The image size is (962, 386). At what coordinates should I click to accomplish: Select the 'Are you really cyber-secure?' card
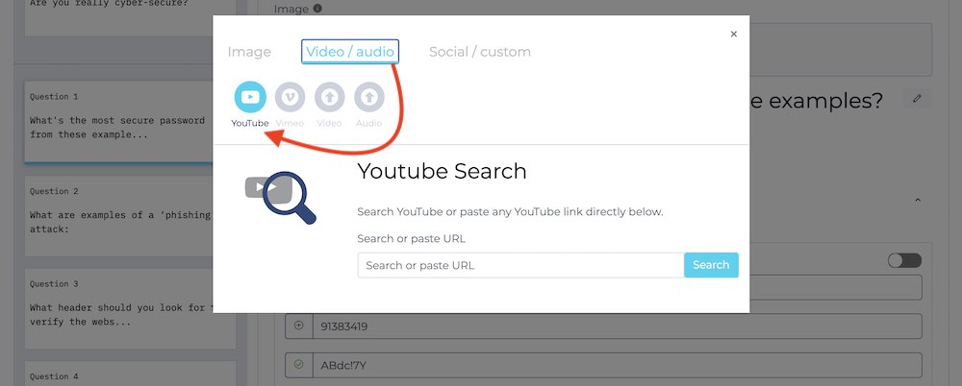pyautogui.click(x=130, y=17)
